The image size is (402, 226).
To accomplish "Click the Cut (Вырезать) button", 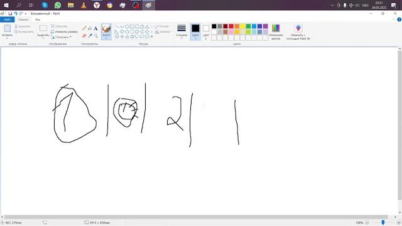I will tap(23, 26).
